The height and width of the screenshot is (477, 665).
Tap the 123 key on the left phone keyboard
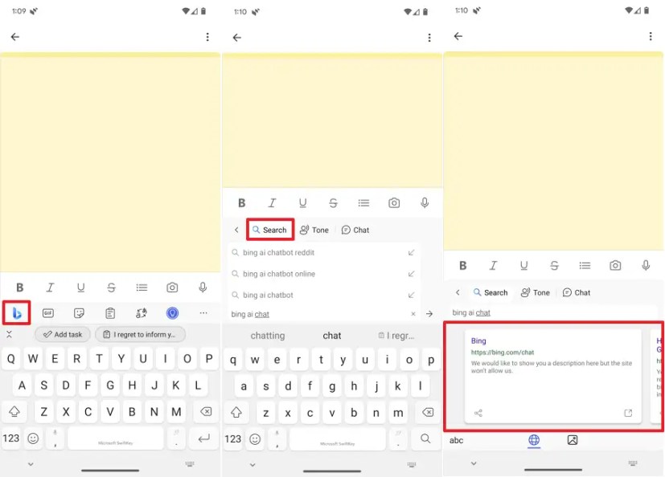11,438
